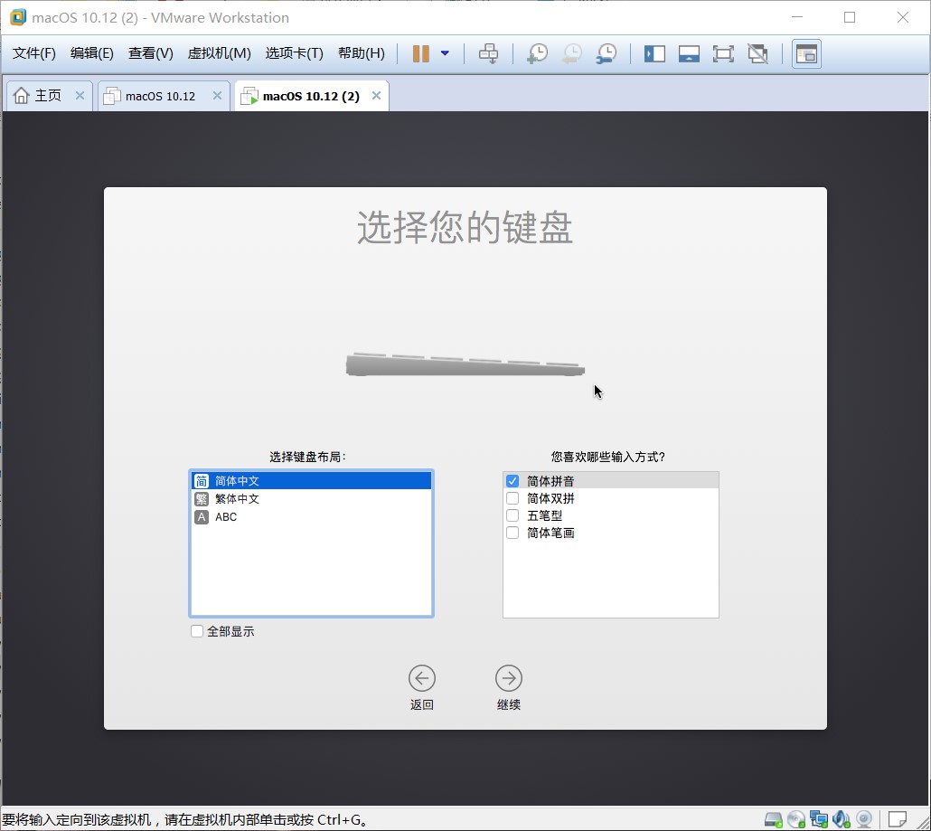Open the 编辑(E) menu
The image size is (931, 831).
click(91, 53)
